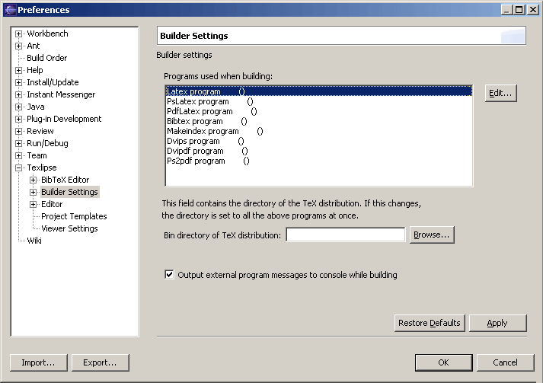Expand the BibTeX Editor node
The height and width of the screenshot is (383, 543).
(33, 180)
